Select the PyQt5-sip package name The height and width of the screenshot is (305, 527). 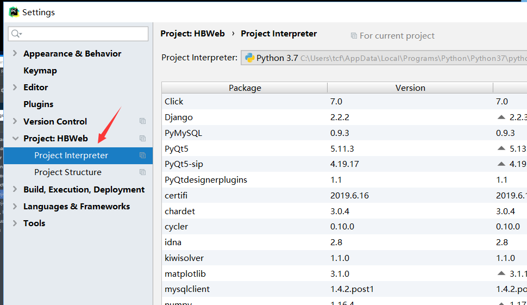(x=184, y=164)
